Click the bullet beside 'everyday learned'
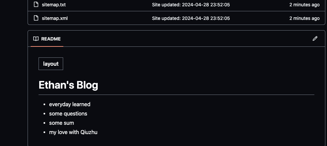 (x=44, y=104)
